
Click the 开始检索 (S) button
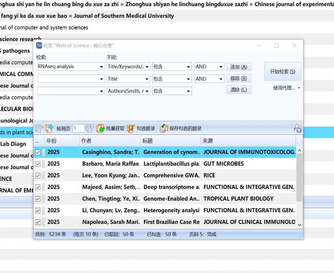[283, 71]
